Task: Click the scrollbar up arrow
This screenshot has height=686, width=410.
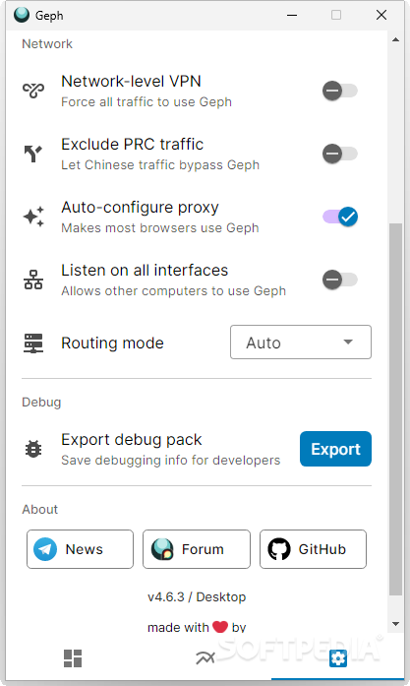Action: pos(395,39)
